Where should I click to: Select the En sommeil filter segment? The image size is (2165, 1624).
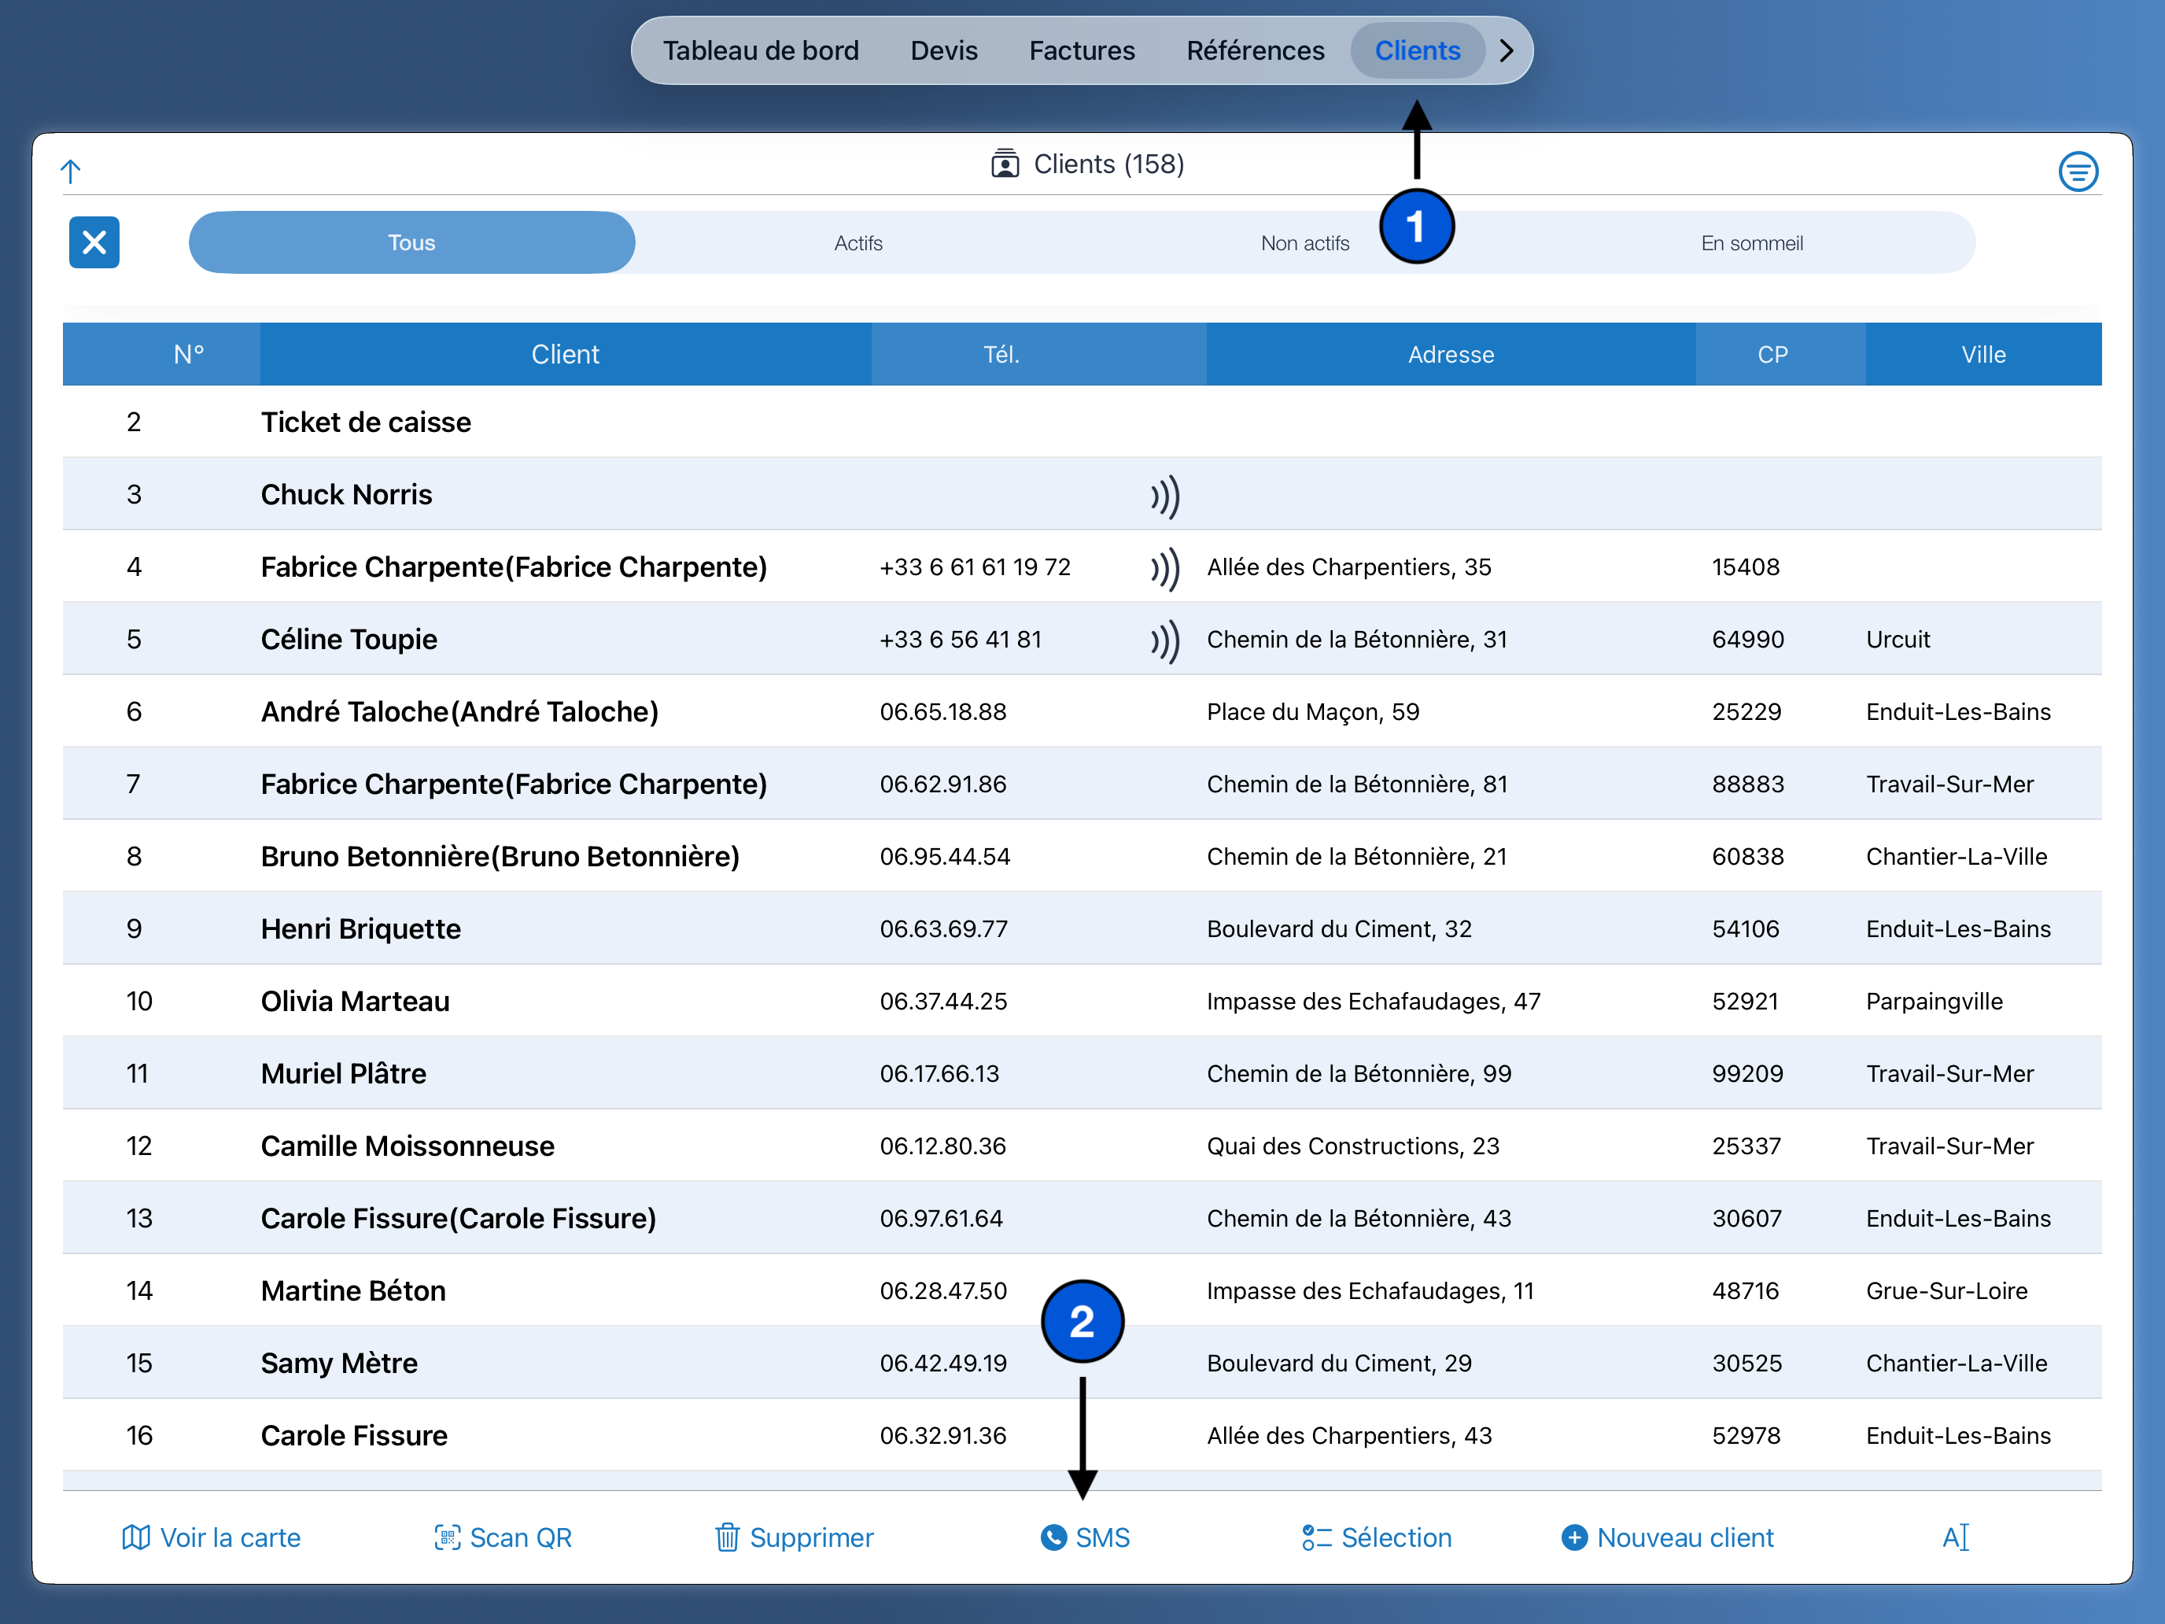1751,243
